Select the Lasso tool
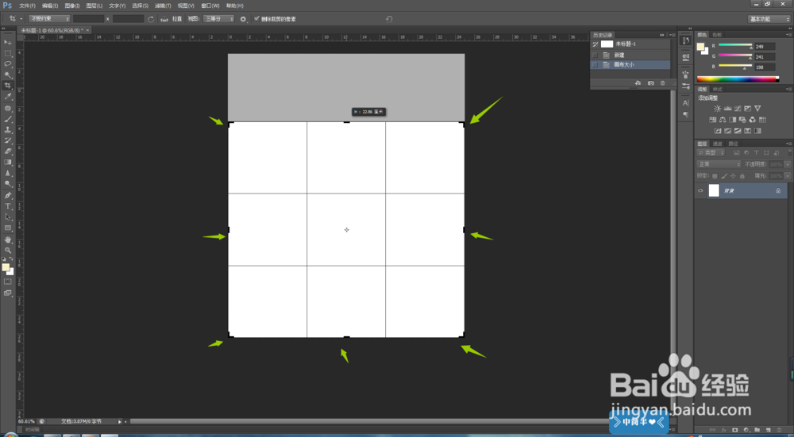Screen dimensions: 794x437 [8, 63]
